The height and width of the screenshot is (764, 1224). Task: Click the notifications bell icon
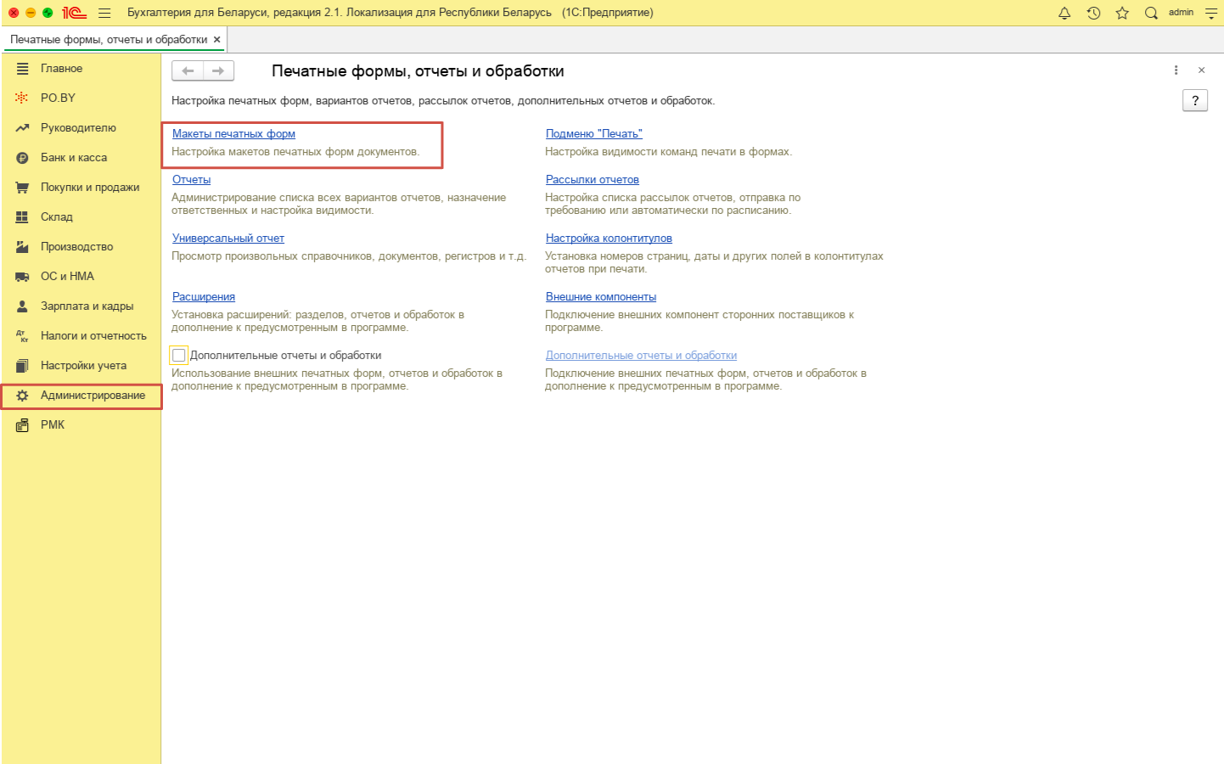coord(1064,13)
